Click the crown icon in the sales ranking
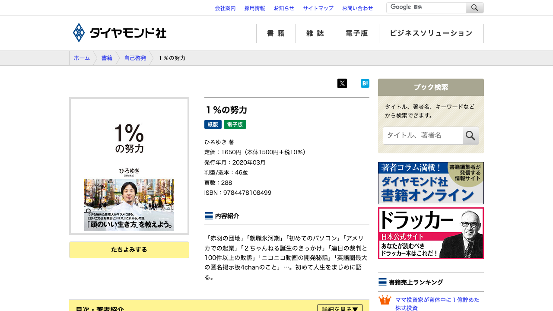Screen dimensions: 553x311 pos(385,300)
